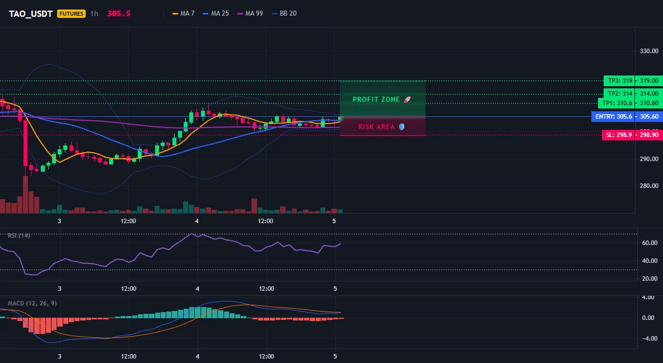Click the rocket icon in the Profit Zone

(x=407, y=100)
